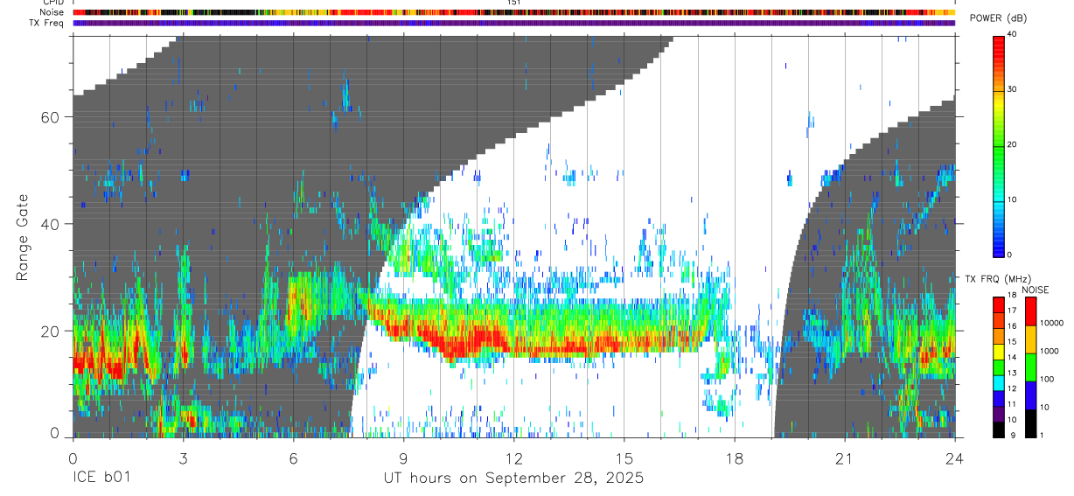This screenshot has height=496, width=1074.
Task: Click the 15 hour tick label on the time axis
Action: click(624, 458)
